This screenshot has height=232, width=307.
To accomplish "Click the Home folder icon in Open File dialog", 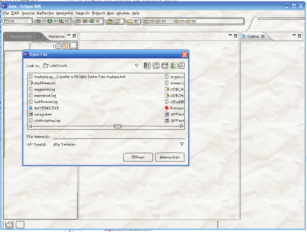I will click(156, 66).
